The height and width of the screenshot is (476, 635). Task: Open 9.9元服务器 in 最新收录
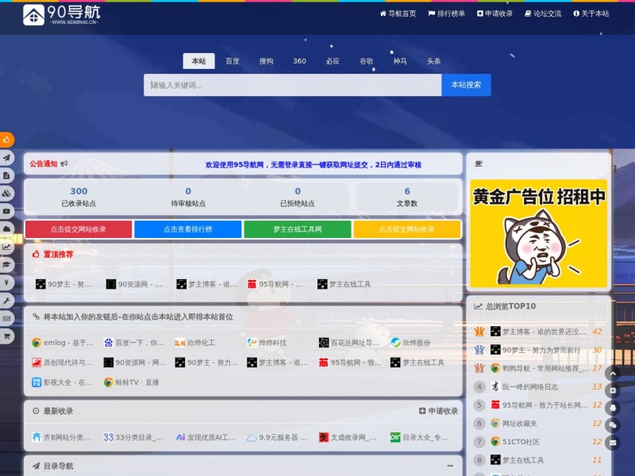pos(277,437)
